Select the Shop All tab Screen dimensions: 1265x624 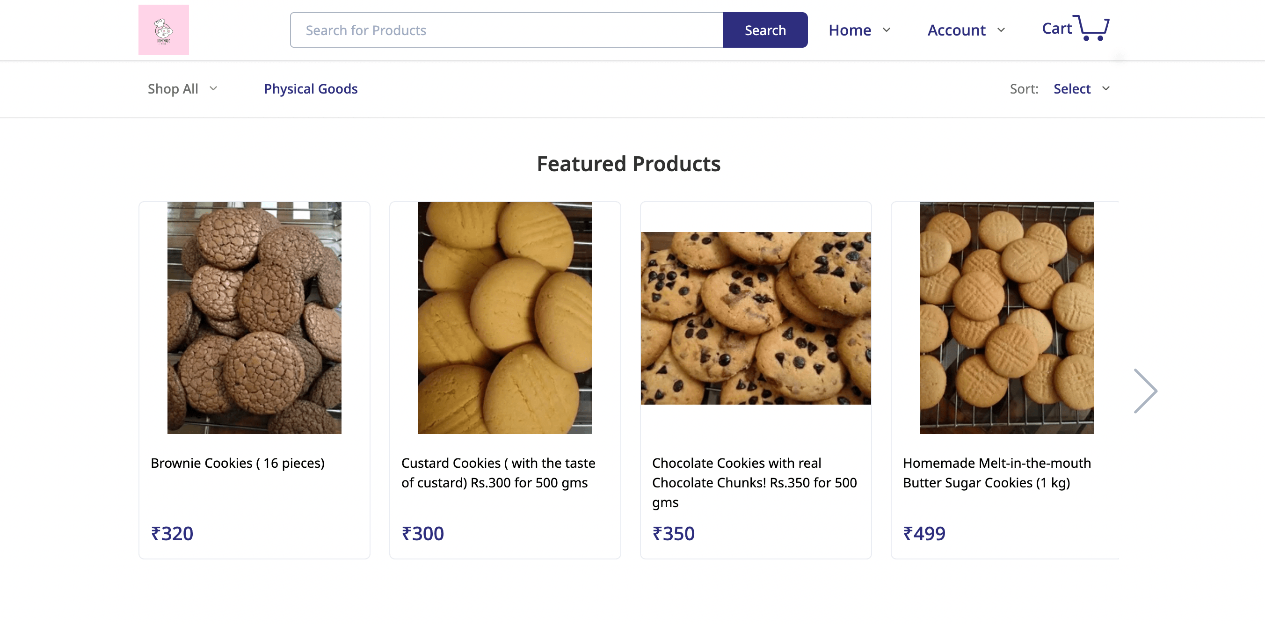pyautogui.click(x=173, y=89)
